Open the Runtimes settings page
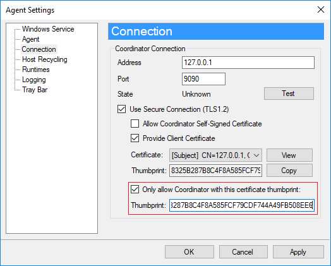331x266 pixels. [x=36, y=70]
